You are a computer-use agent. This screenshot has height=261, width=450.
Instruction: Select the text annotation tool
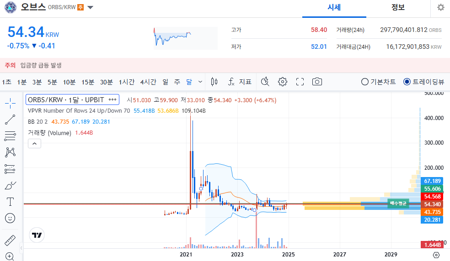point(10,202)
